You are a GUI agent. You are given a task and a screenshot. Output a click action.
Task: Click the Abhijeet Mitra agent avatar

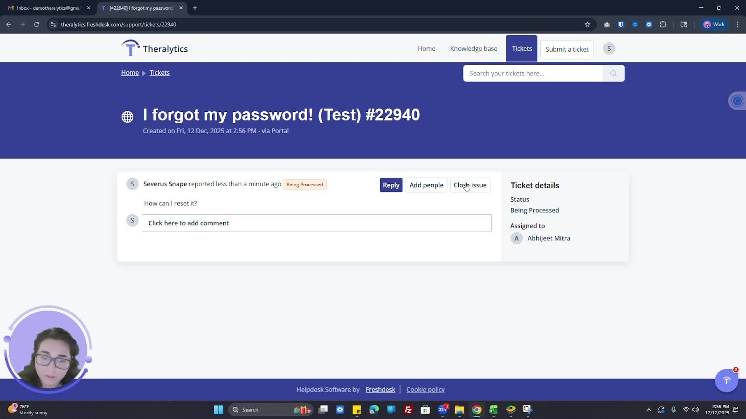(517, 238)
